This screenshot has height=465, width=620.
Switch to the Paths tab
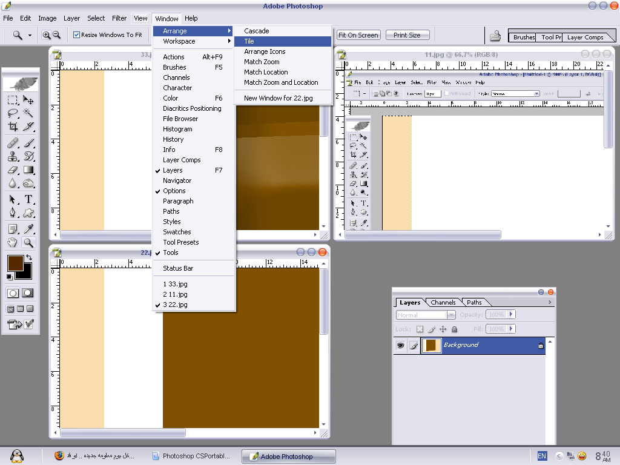(x=474, y=303)
